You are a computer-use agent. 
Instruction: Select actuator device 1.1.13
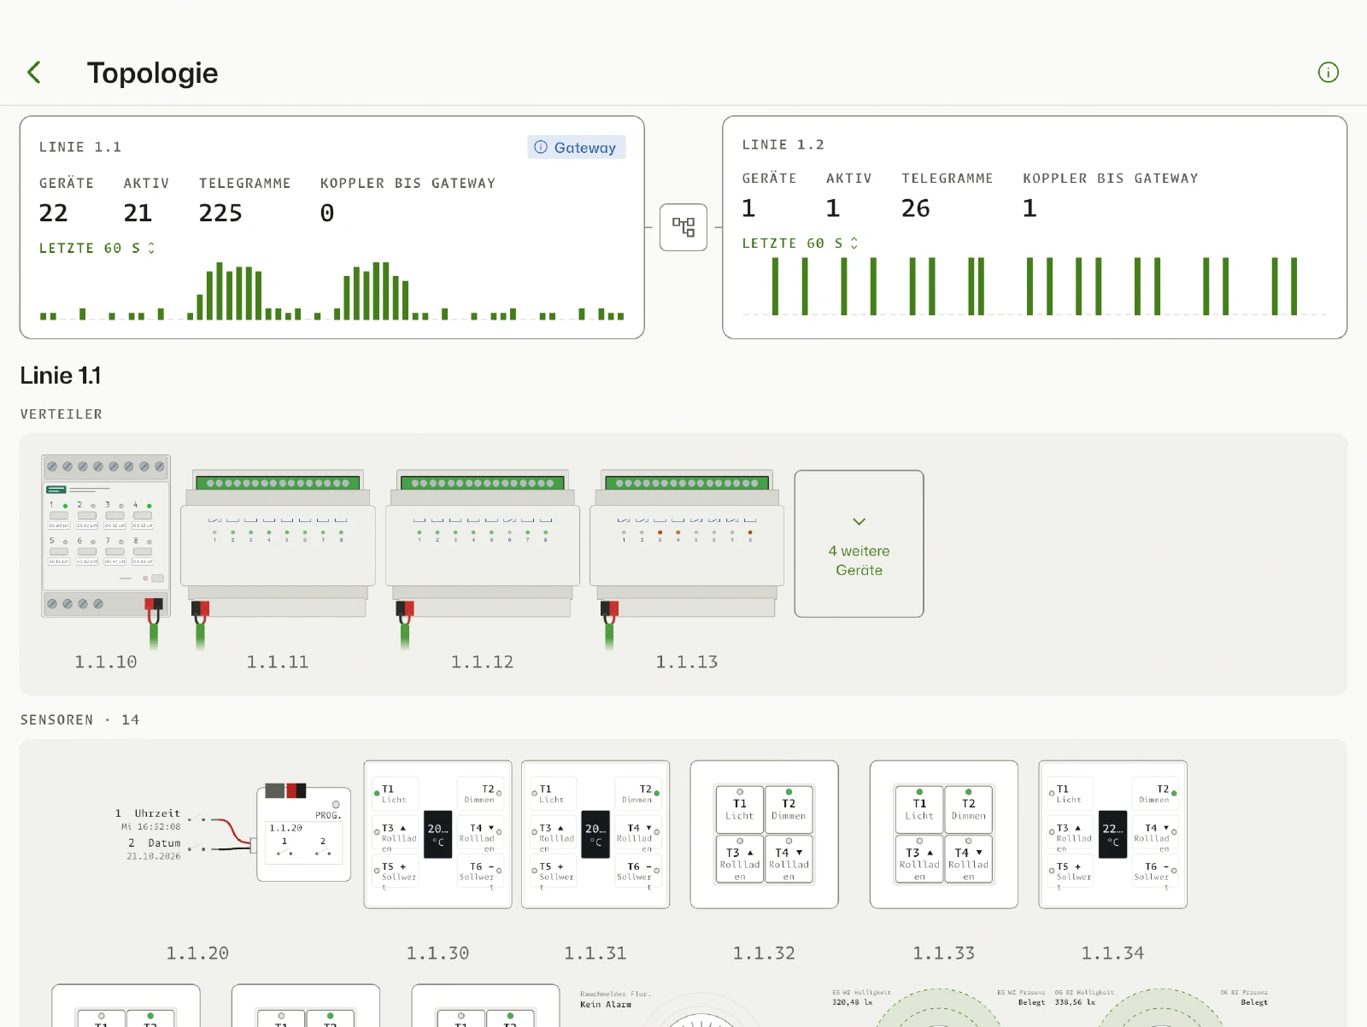(687, 543)
